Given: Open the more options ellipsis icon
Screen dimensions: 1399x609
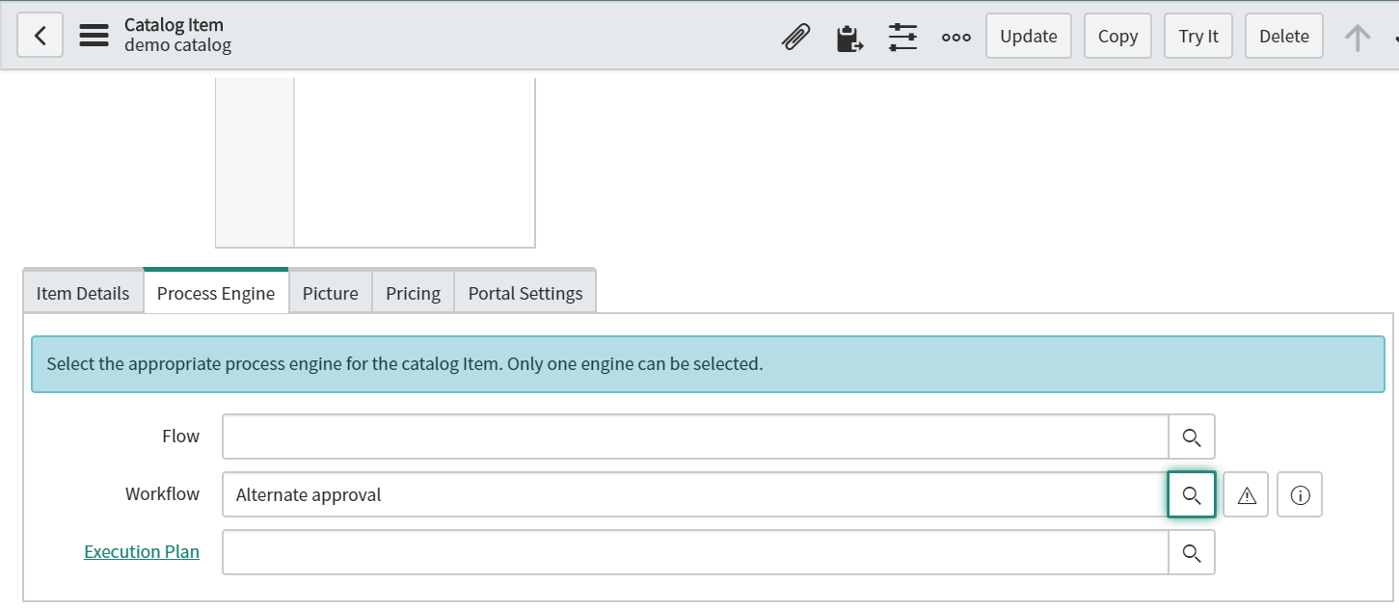Looking at the screenshot, I should [x=955, y=37].
